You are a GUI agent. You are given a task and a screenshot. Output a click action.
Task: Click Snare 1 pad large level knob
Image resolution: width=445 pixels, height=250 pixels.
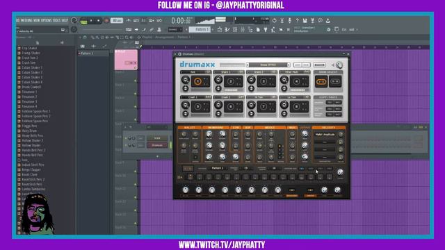pos(218,80)
